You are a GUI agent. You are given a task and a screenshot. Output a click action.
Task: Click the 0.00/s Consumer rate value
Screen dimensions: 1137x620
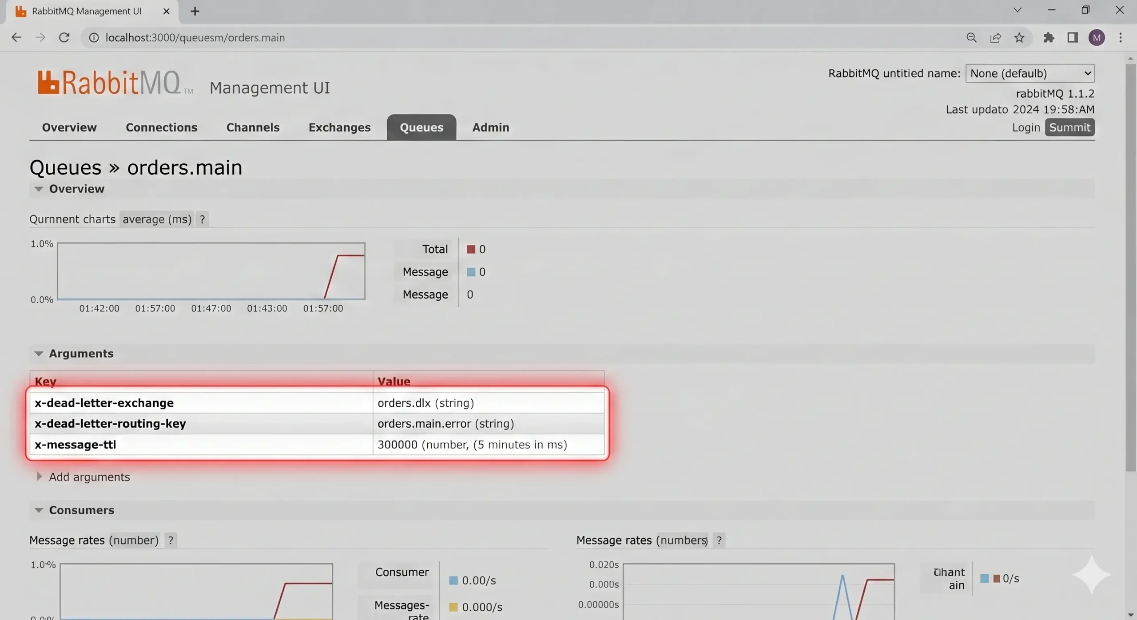[479, 580]
